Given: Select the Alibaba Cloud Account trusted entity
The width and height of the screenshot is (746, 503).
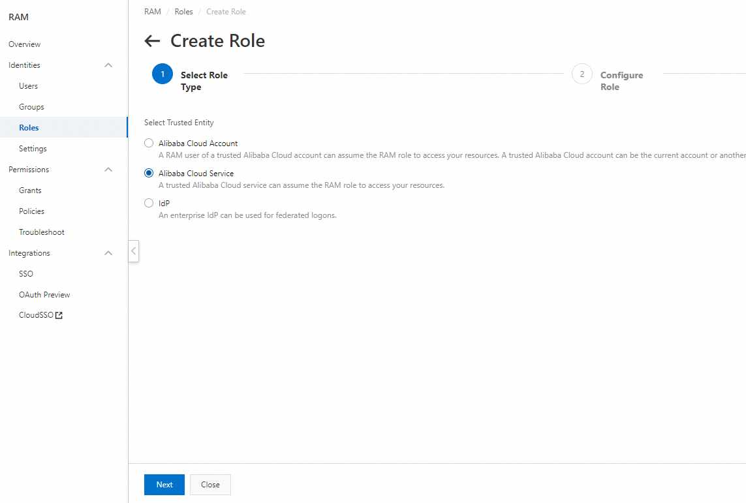Looking at the screenshot, I should coord(148,143).
